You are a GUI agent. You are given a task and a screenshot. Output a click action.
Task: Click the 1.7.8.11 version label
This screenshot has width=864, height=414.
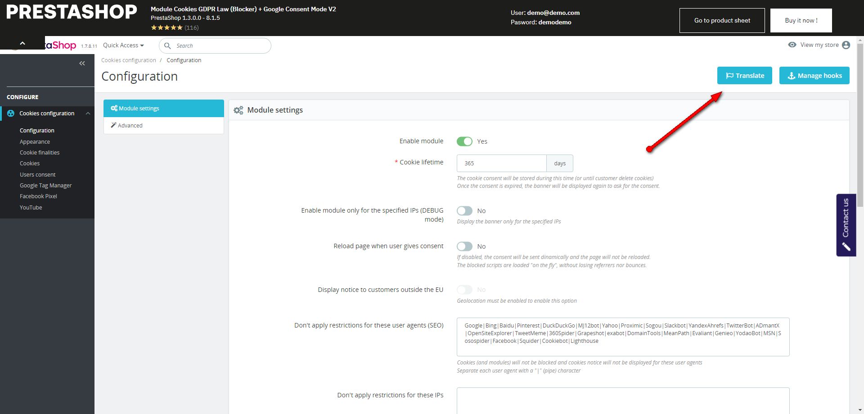pyautogui.click(x=89, y=46)
